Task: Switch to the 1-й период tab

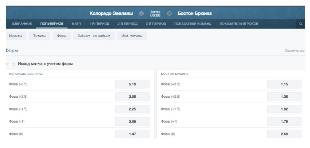Action: [x=99, y=24]
